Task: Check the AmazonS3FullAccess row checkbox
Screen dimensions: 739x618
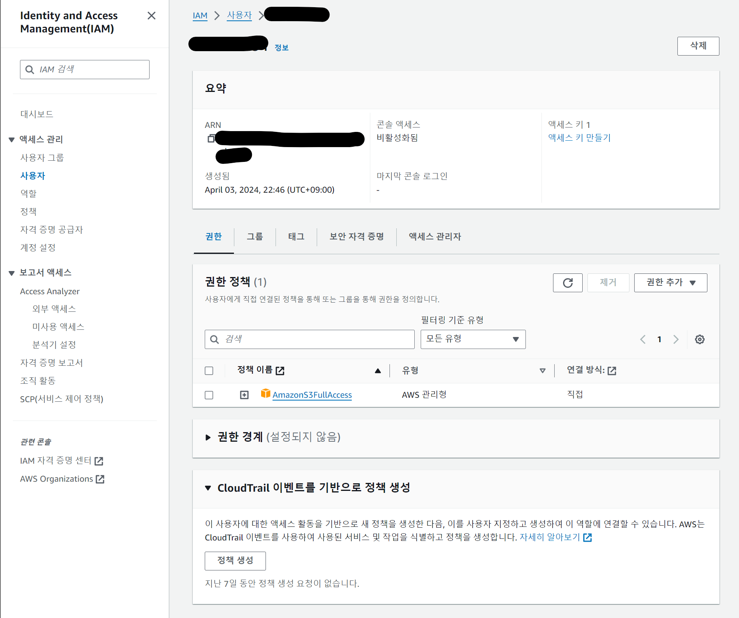Action: pos(209,395)
